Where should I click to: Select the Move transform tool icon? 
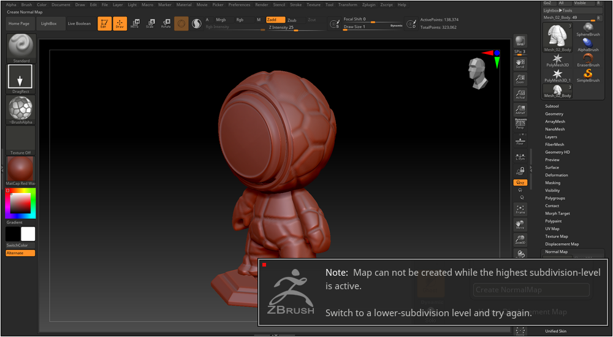(134, 23)
